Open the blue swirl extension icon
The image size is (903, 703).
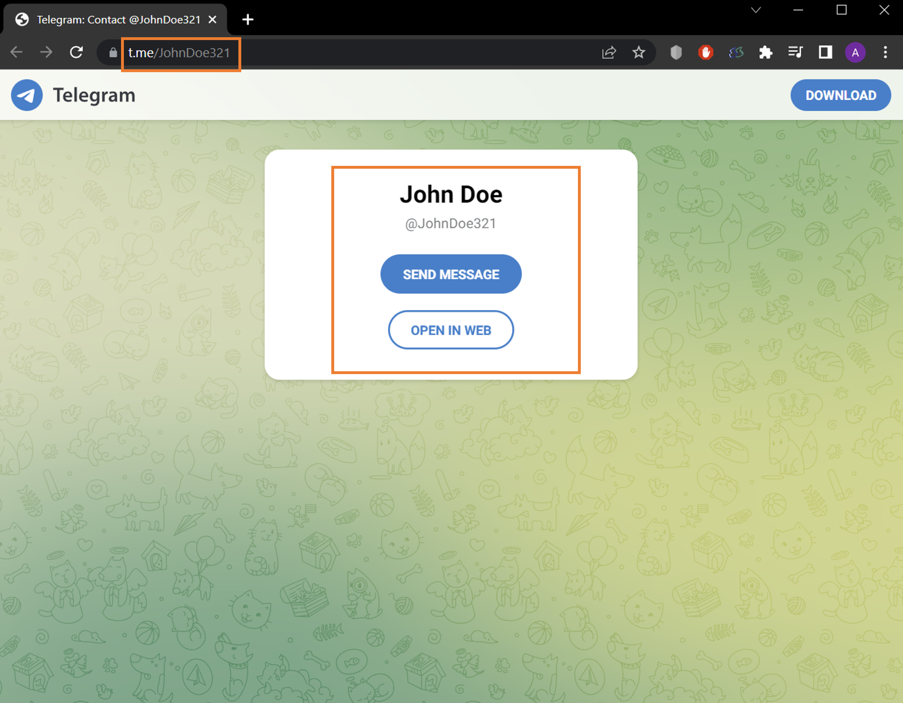click(x=736, y=53)
